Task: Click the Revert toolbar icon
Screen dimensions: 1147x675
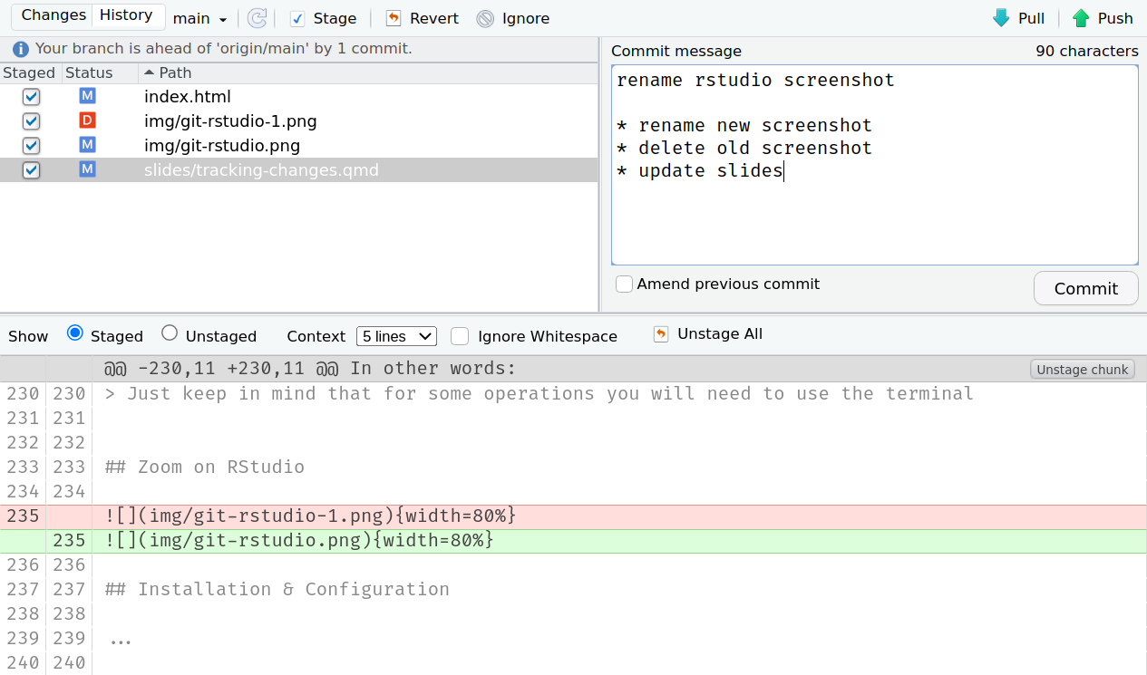Action: pyautogui.click(x=393, y=18)
